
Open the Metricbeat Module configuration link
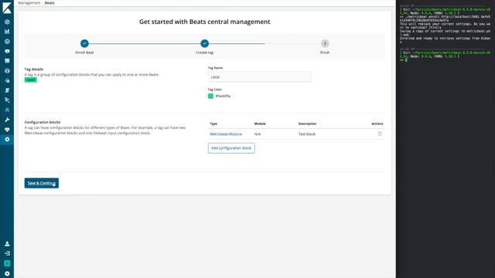226,134
